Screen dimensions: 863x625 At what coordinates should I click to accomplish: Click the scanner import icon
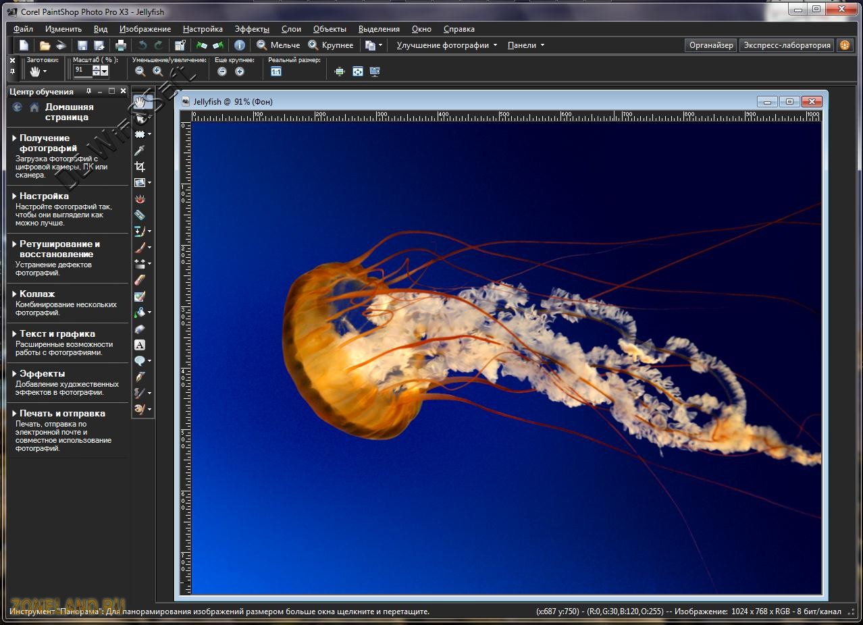pyautogui.click(x=61, y=45)
